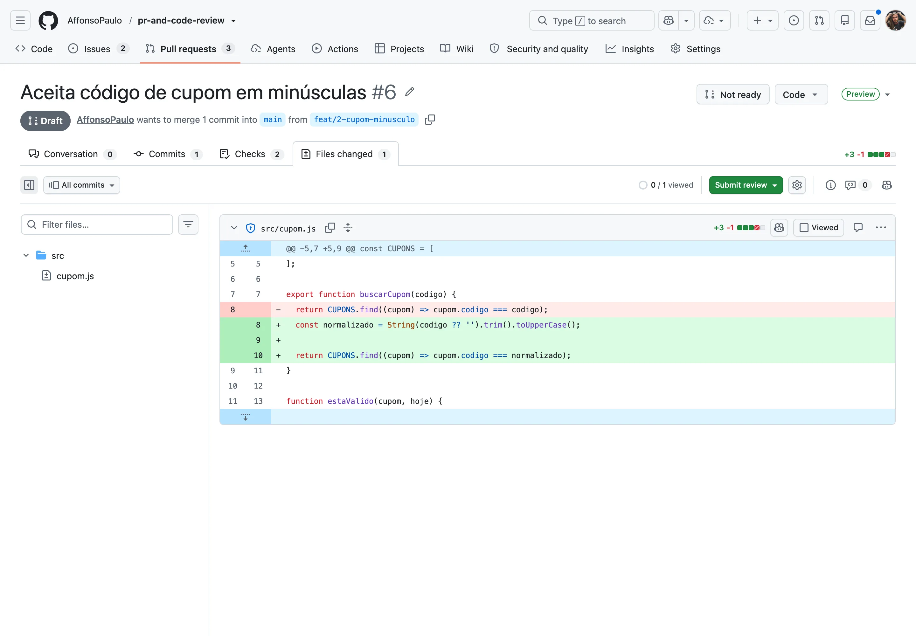Screen dimensions: 916x636
Task: Open the main base branch link
Action: [x=273, y=120]
